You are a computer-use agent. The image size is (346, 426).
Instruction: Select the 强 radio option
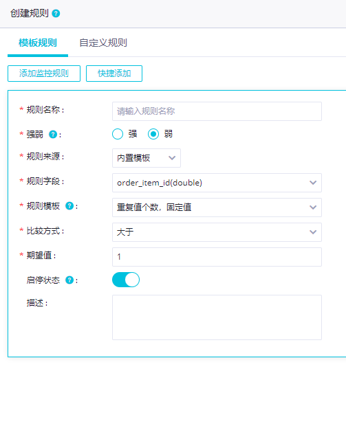[118, 134]
